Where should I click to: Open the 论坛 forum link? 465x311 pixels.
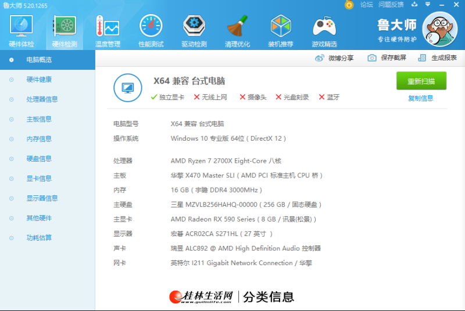pos(367,5)
